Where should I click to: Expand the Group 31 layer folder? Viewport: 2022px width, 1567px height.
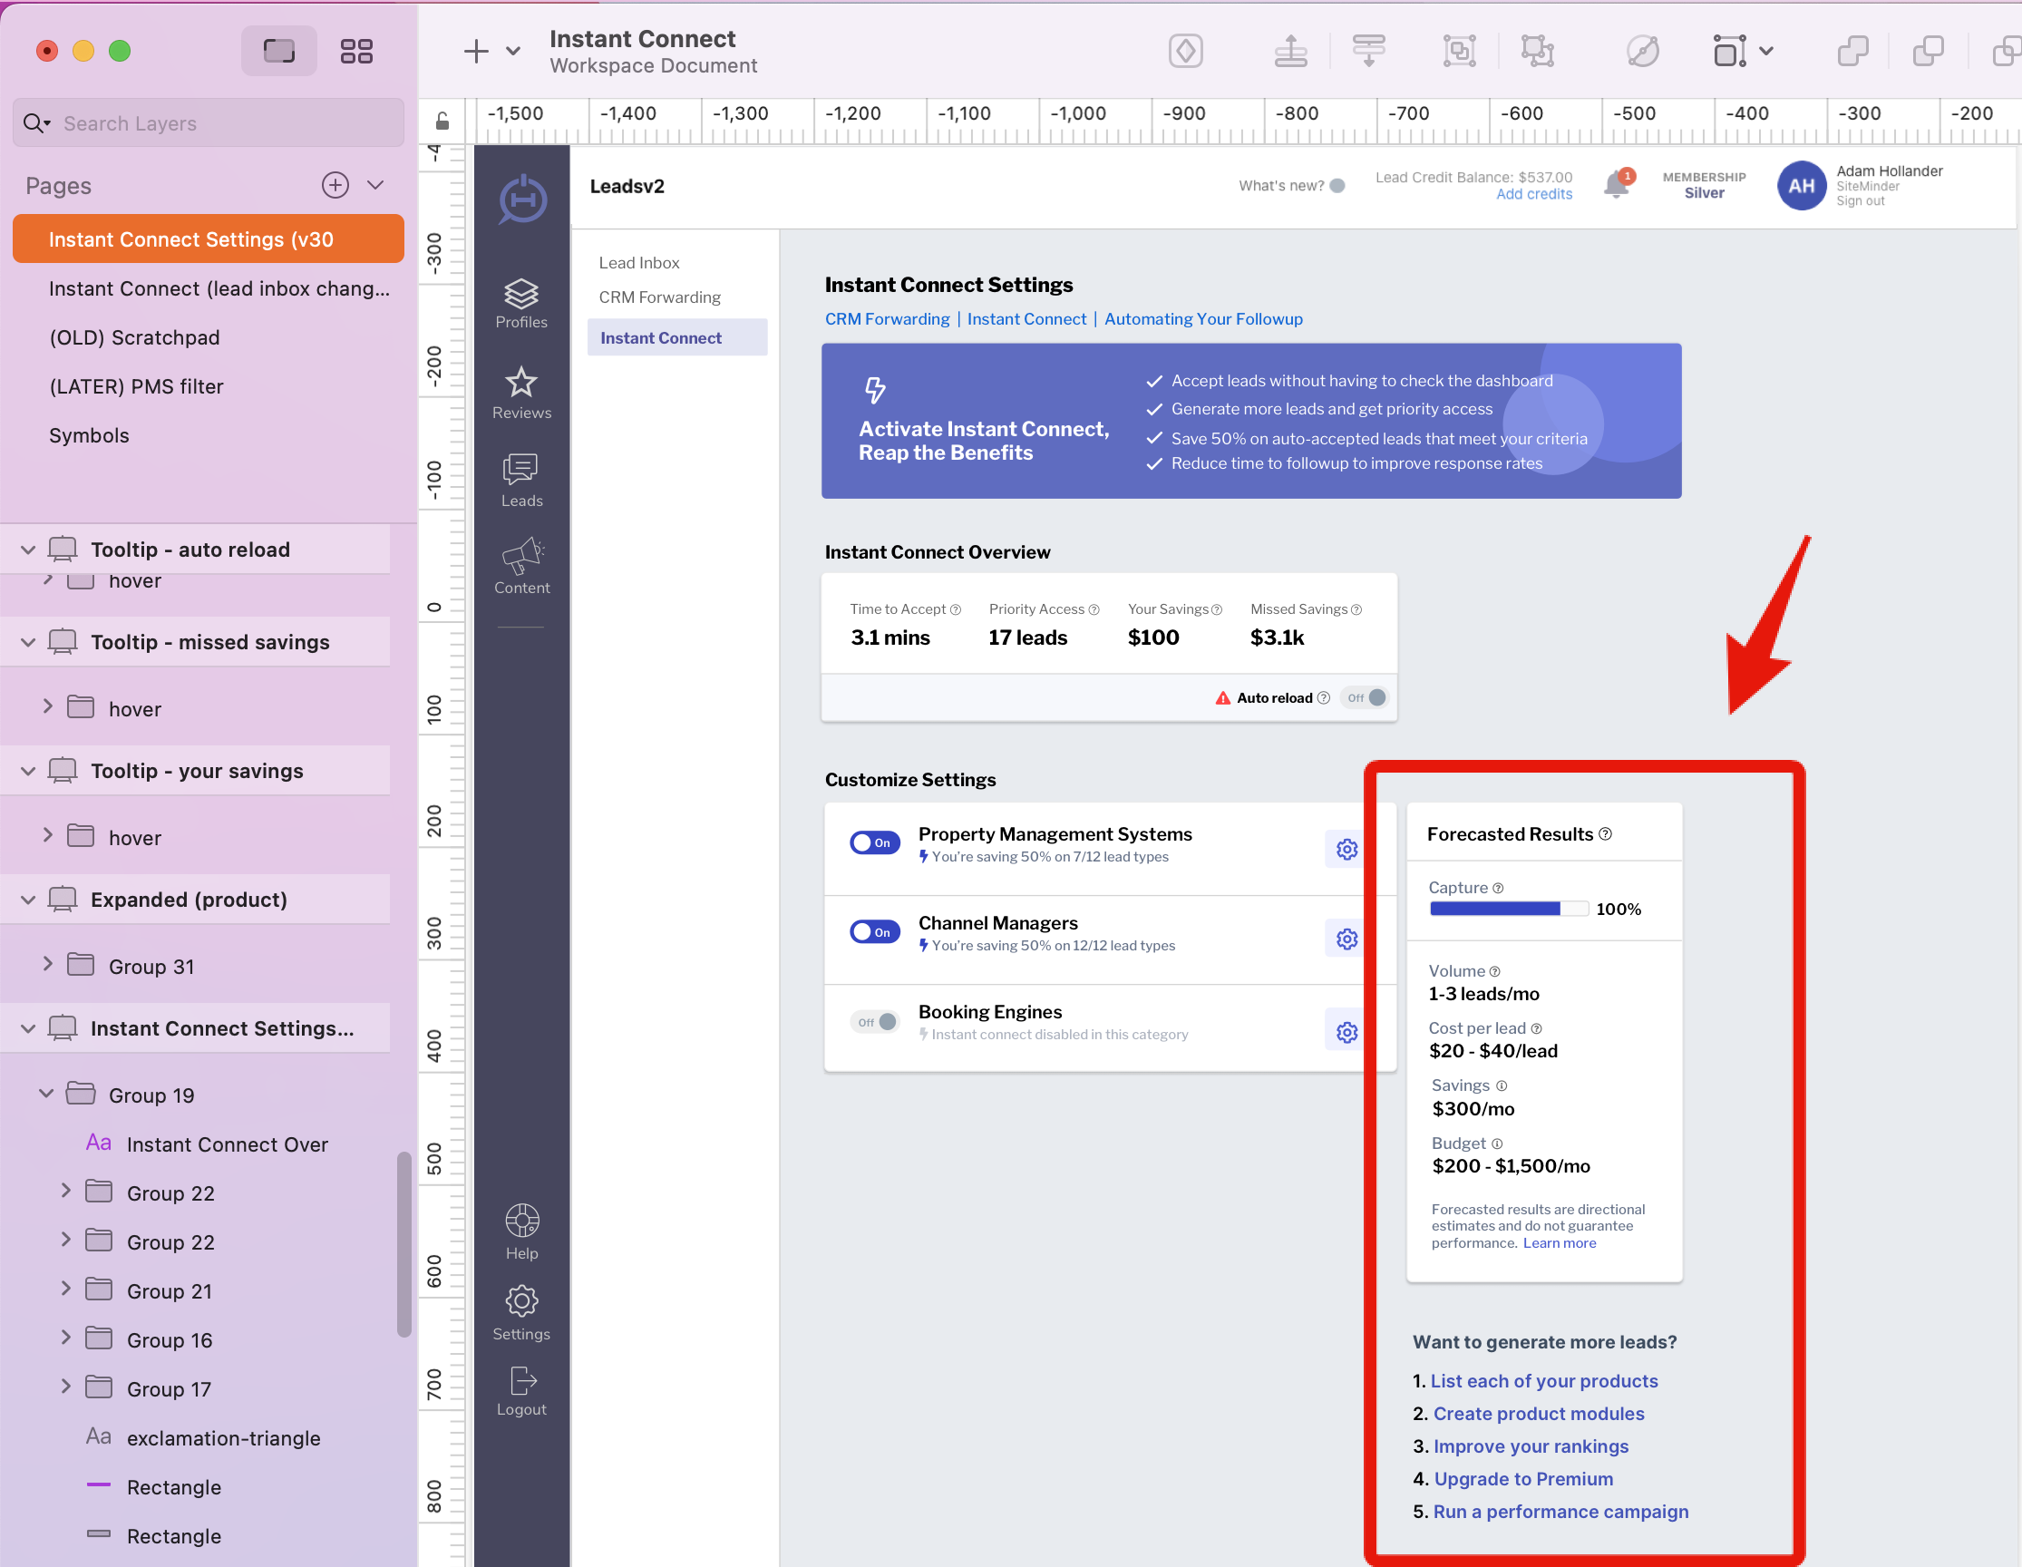coord(48,964)
